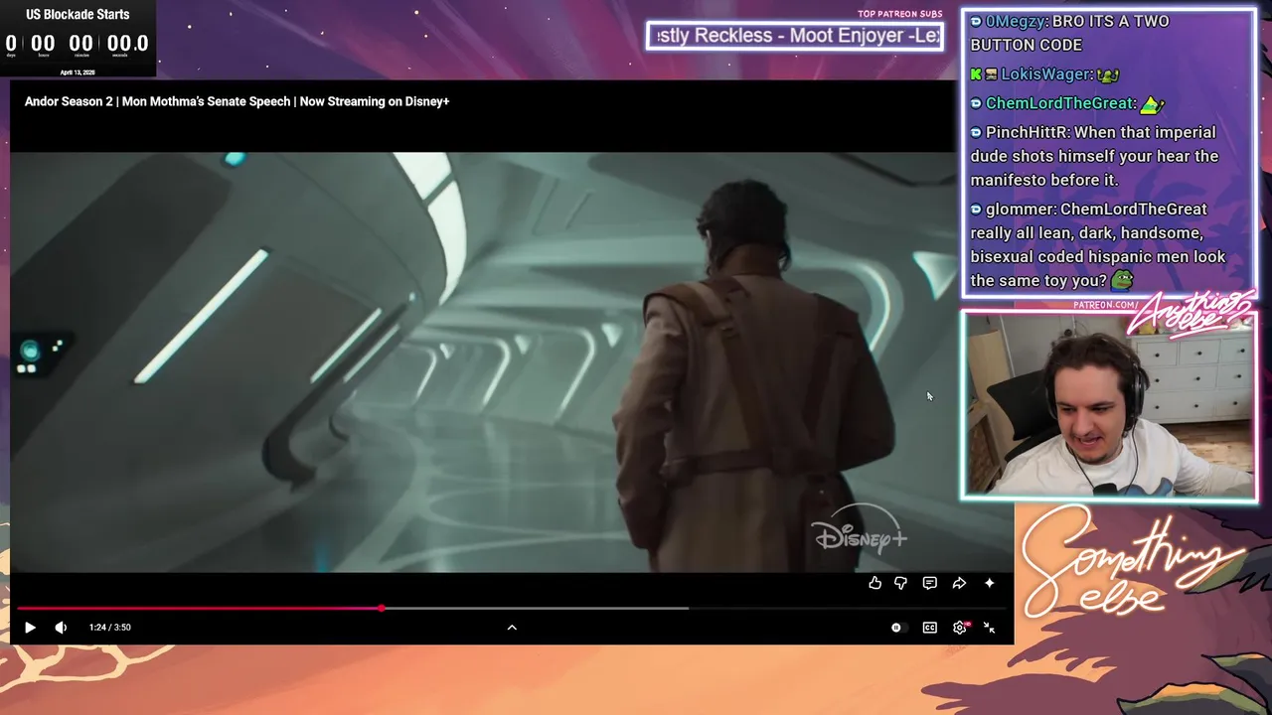Click the scrolling Top Patreon Subs ticker
The height and width of the screenshot is (715, 1272).
[795, 36]
